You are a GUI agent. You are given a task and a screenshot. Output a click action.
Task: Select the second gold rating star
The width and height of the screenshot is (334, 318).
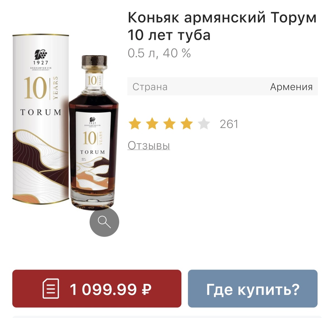coord(152,124)
